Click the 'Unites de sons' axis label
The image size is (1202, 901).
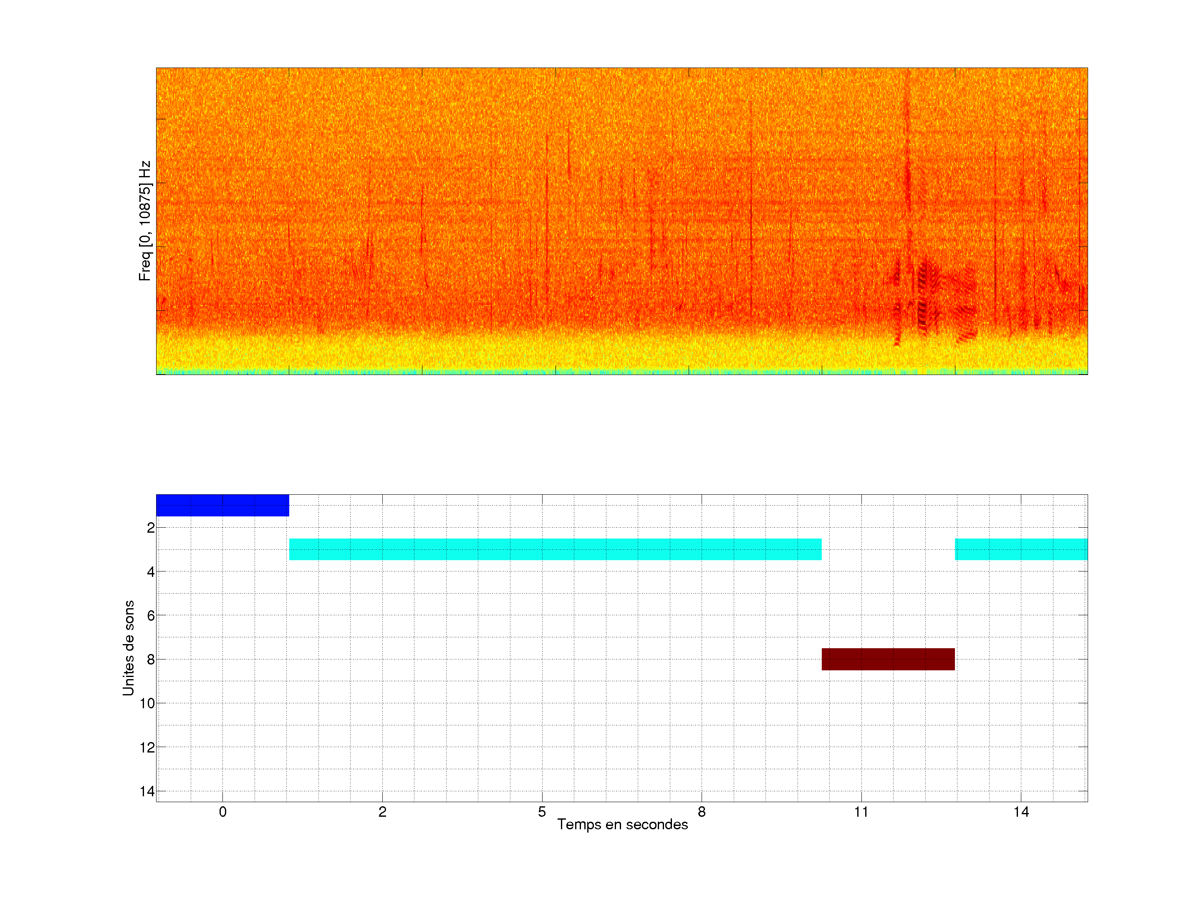click(x=128, y=648)
